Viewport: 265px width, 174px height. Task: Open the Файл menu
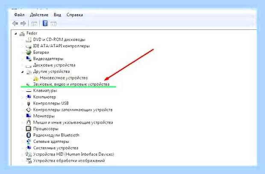click(x=19, y=14)
